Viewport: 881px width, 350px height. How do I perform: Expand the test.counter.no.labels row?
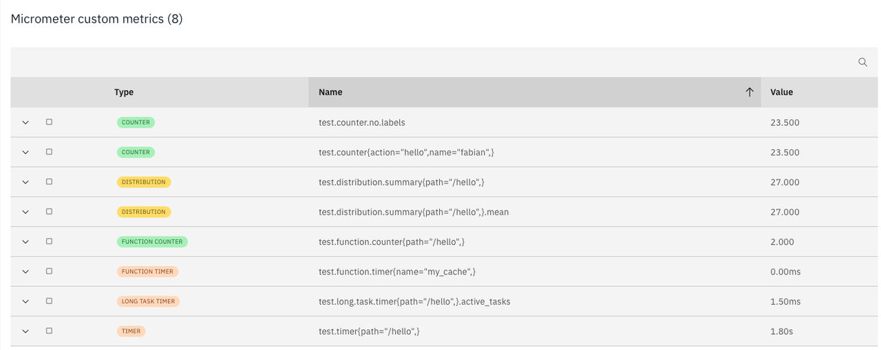point(25,122)
